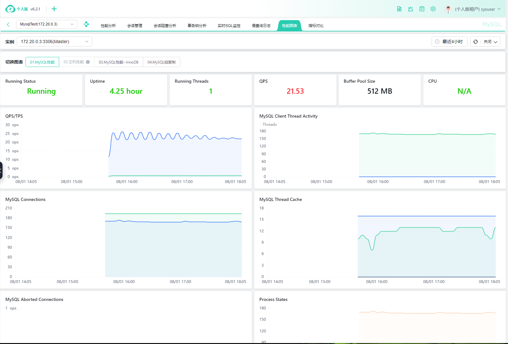Select the 04.MySQL组复制 chart option
The width and height of the screenshot is (508, 344).
[x=162, y=62]
